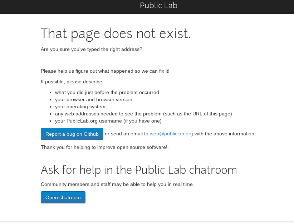Select the heading "That page does not exist."
Image resolution: width=294 pixels, height=223 pixels.
116,34
